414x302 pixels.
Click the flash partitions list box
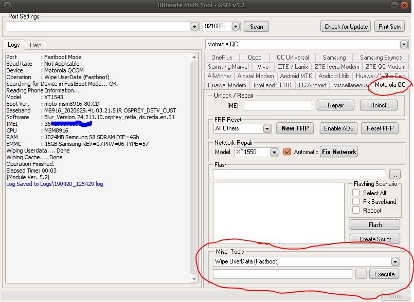(x=279, y=212)
